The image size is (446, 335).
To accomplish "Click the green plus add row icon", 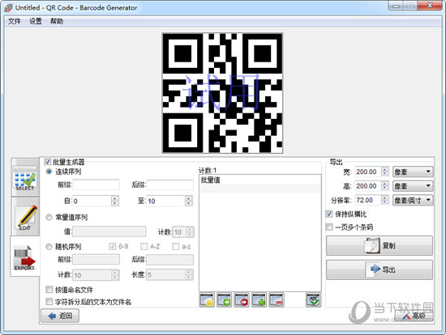I will [x=259, y=300].
